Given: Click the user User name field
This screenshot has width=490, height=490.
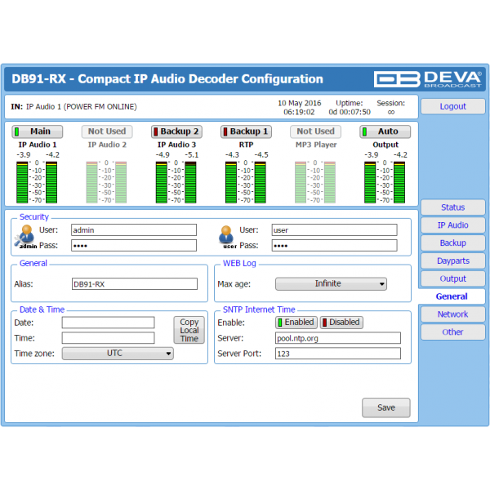Looking at the screenshot, I should (x=334, y=230).
